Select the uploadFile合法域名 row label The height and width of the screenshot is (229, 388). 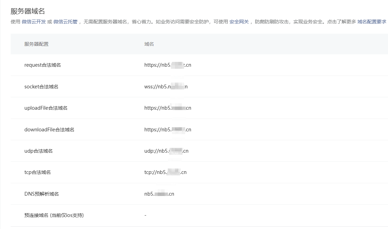tap(46, 108)
